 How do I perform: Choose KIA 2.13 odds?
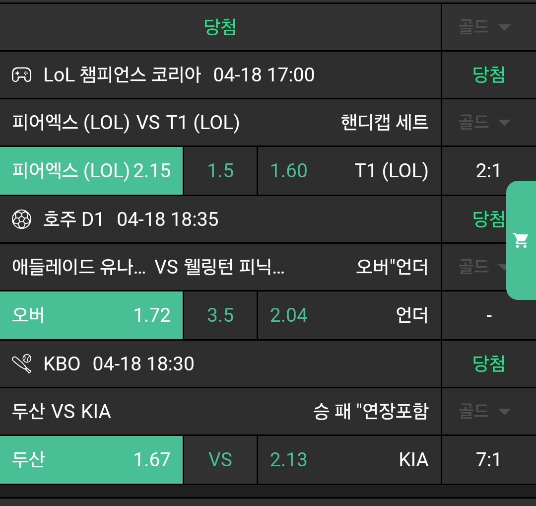coord(349,460)
